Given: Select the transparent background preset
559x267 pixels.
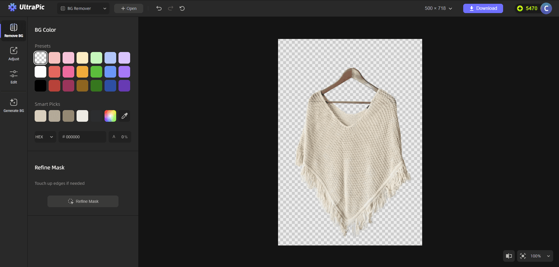Looking at the screenshot, I should [x=40, y=58].
